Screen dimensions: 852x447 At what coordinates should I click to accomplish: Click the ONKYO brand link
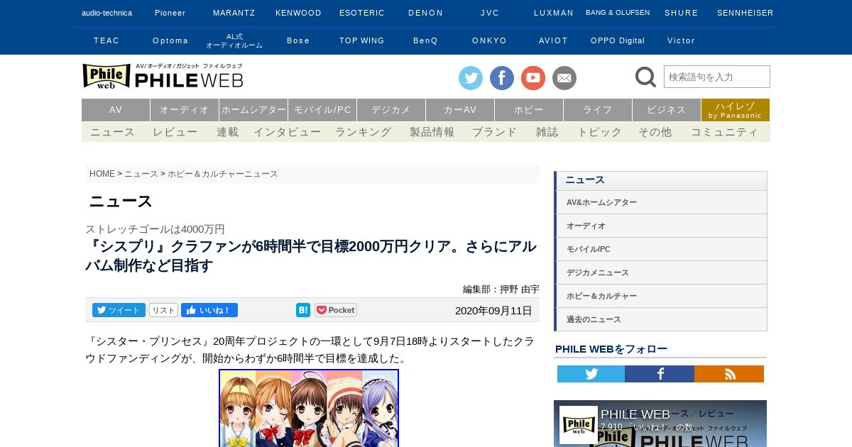490,40
